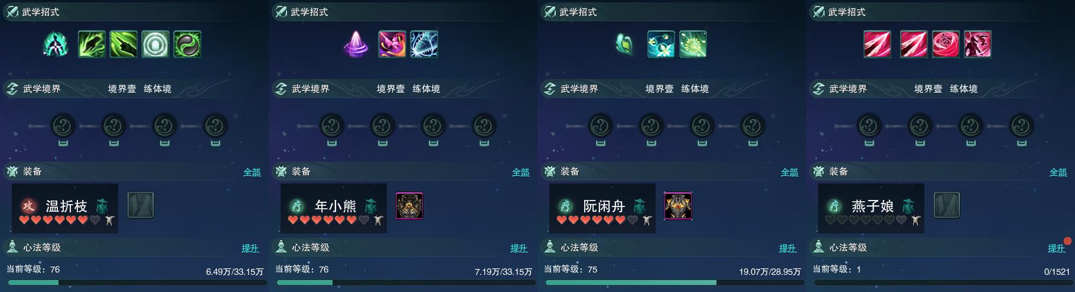Select the green dandelion flower skill icon
1075x292 pixels.
[693, 44]
